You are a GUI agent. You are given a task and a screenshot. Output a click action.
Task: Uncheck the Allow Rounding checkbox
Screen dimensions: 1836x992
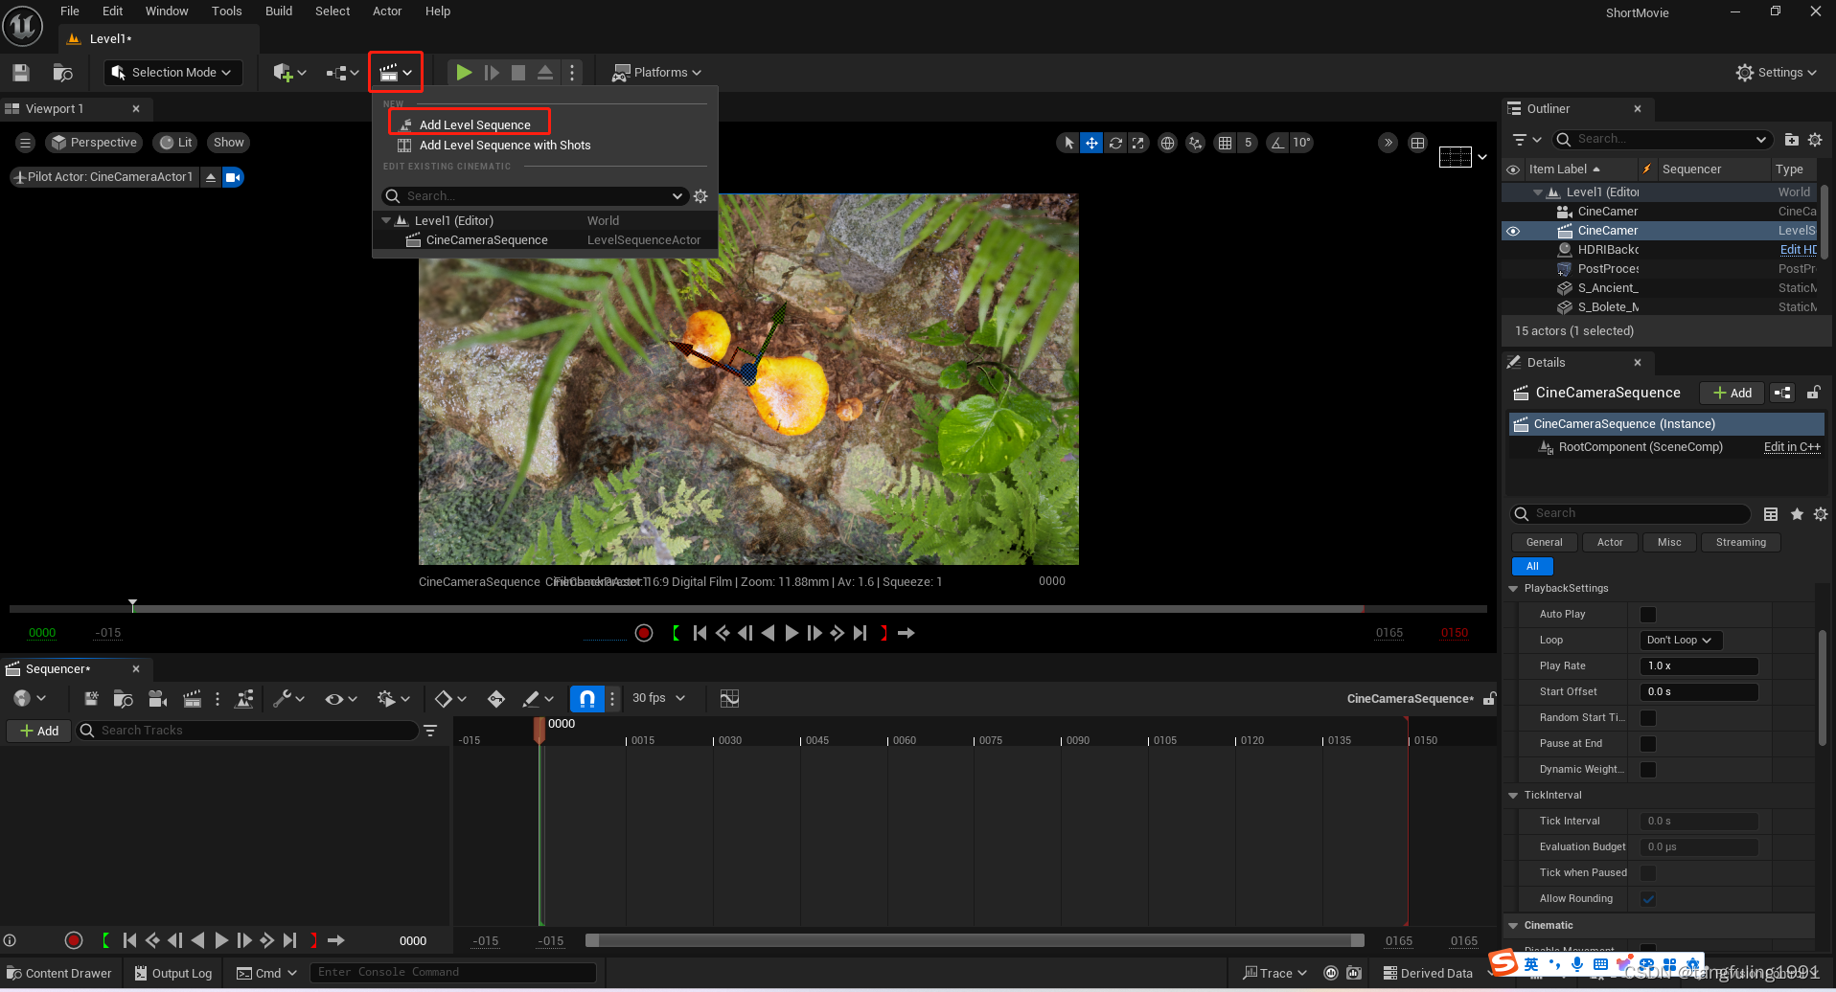(1648, 899)
